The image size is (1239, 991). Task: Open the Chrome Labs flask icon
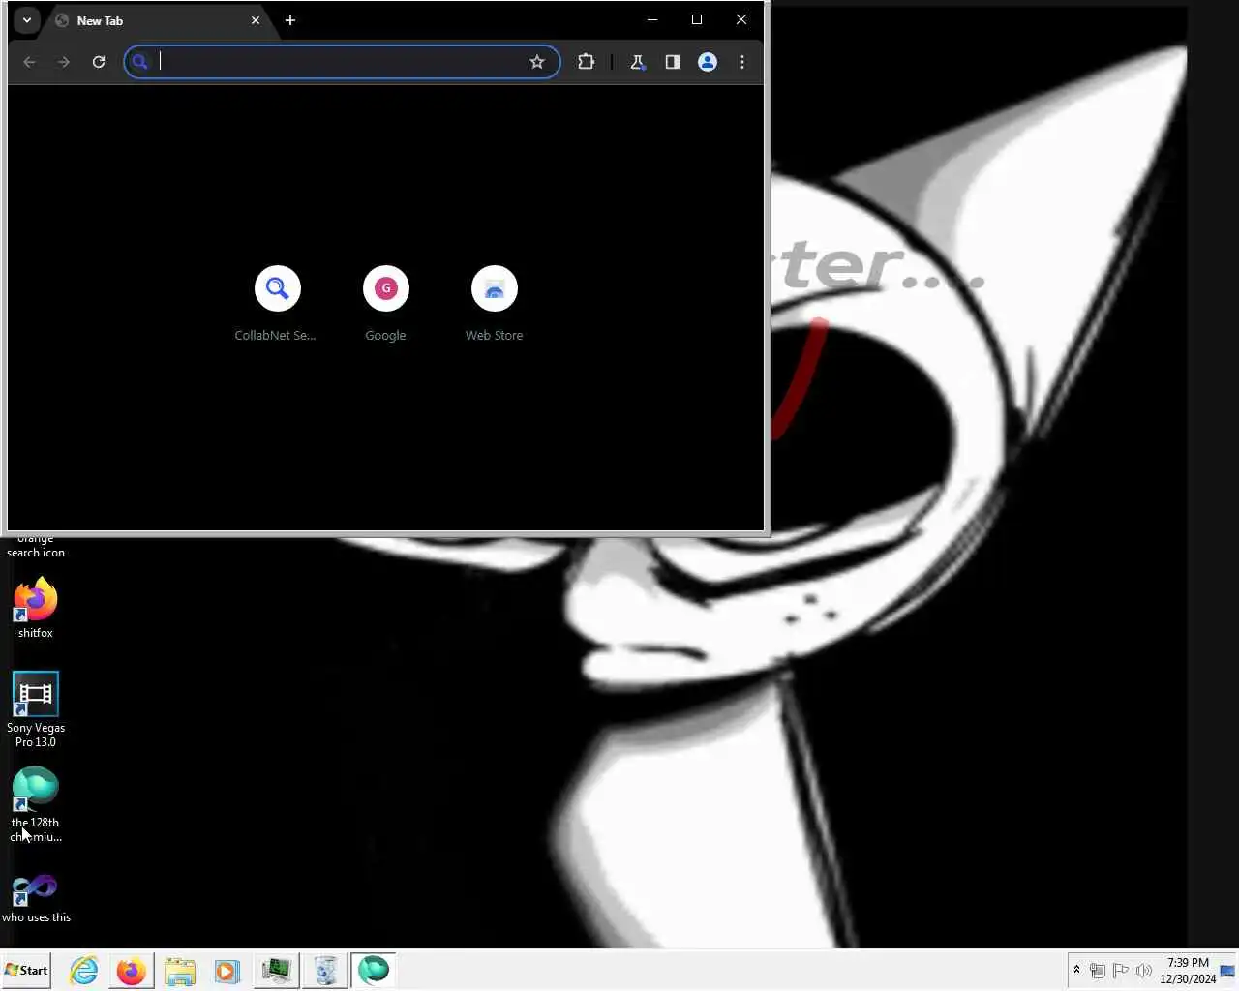[637, 62]
